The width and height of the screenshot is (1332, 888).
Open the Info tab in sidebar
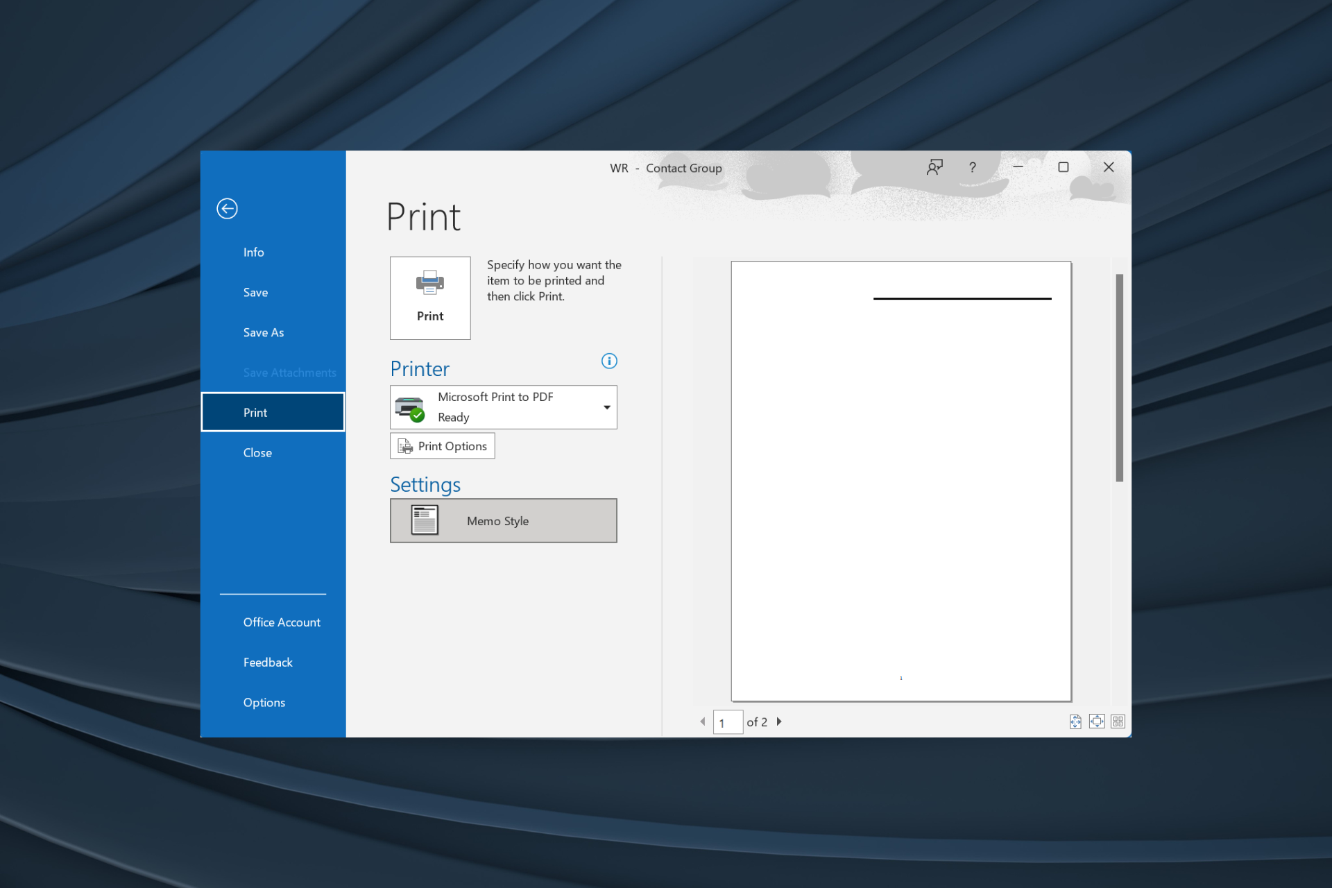(273, 253)
